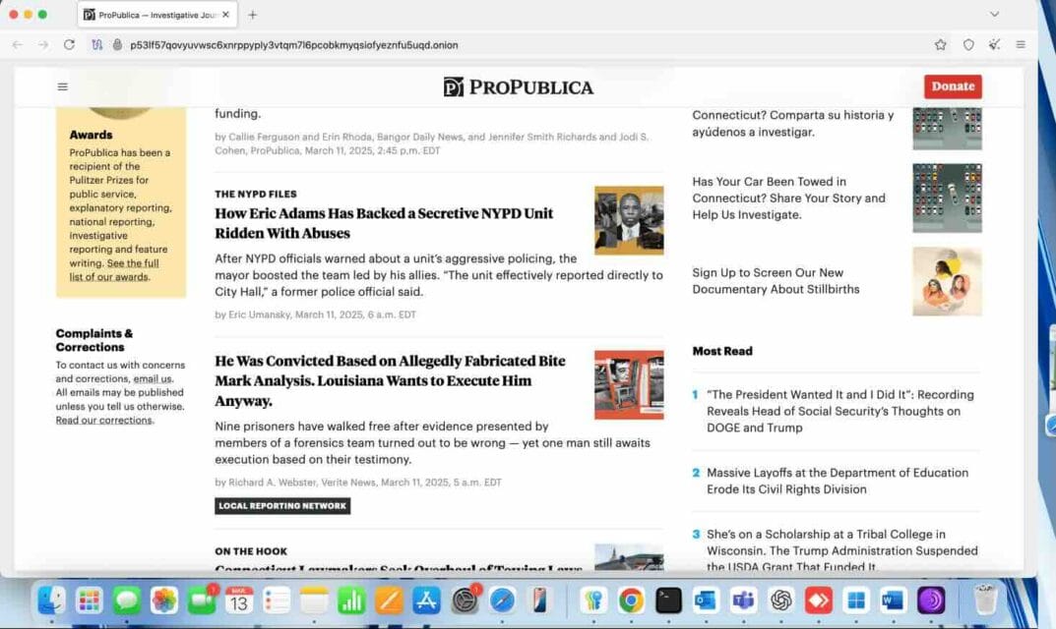Click the red Donate button
This screenshot has width=1056, height=629.
(x=952, y=86)
